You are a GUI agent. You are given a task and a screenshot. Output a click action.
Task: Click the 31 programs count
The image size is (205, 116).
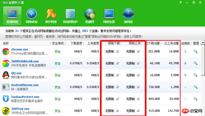pyautogui.click(x=17, y=31)
